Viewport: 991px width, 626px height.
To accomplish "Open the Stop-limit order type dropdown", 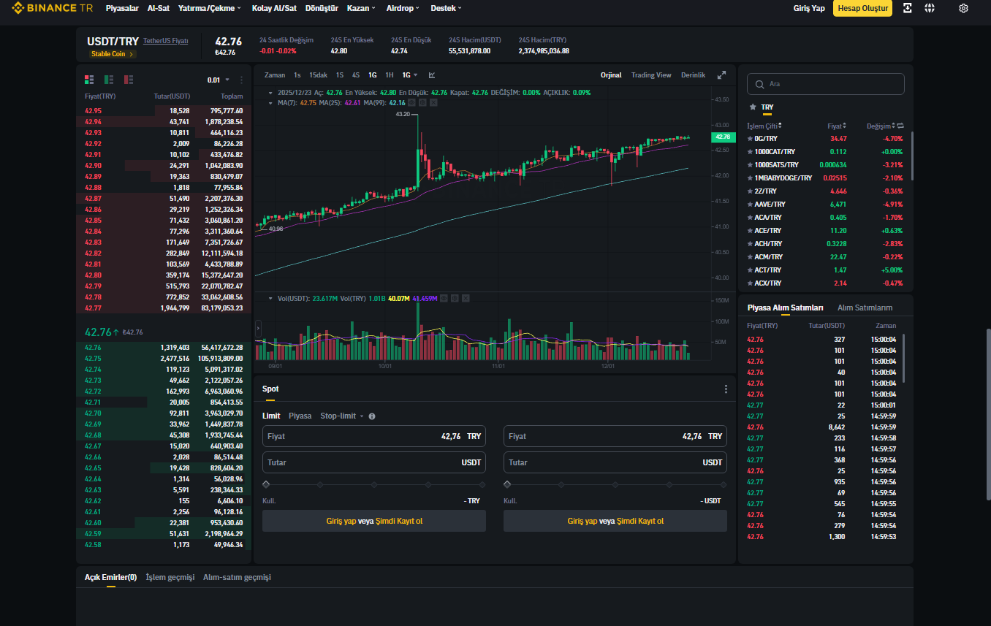I will [341, 416].
